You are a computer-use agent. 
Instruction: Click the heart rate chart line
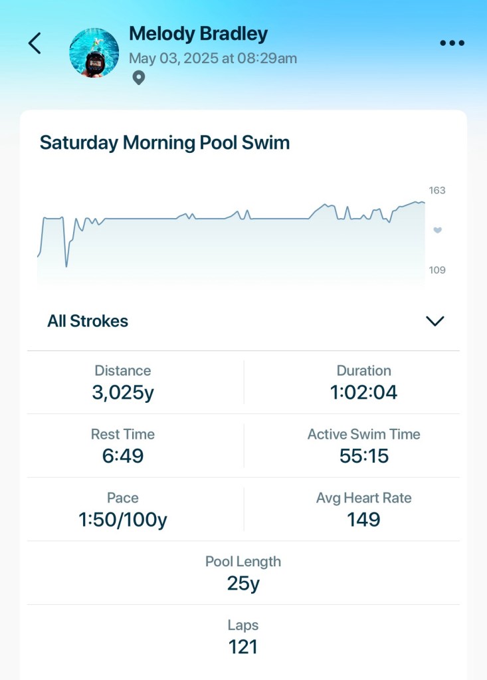point(233,218)
